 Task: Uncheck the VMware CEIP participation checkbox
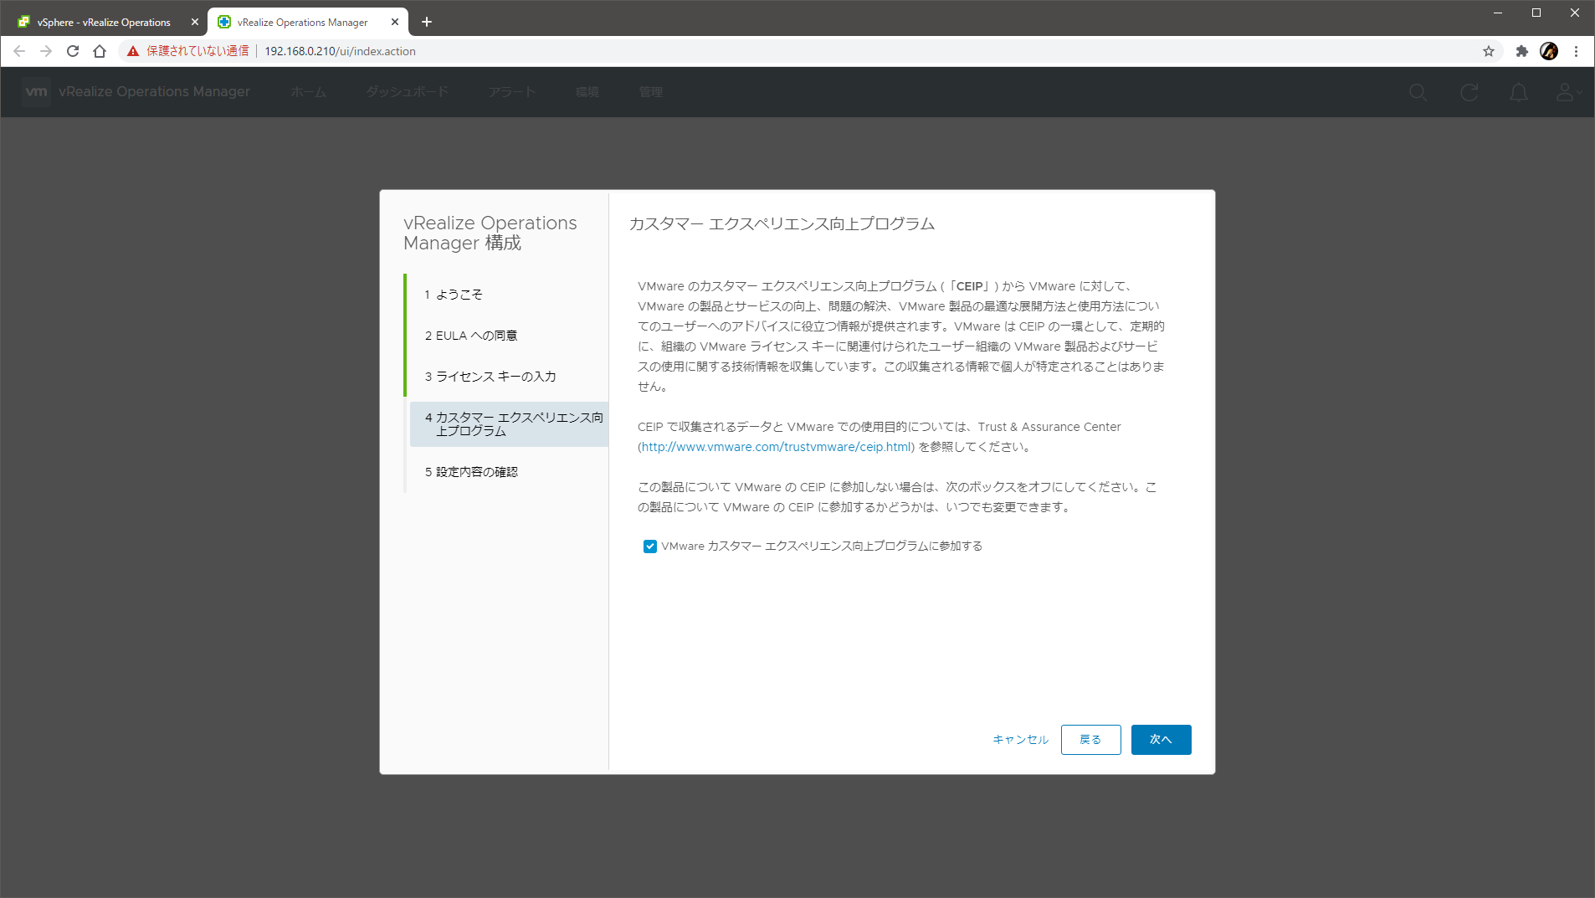tap(650, 546)
